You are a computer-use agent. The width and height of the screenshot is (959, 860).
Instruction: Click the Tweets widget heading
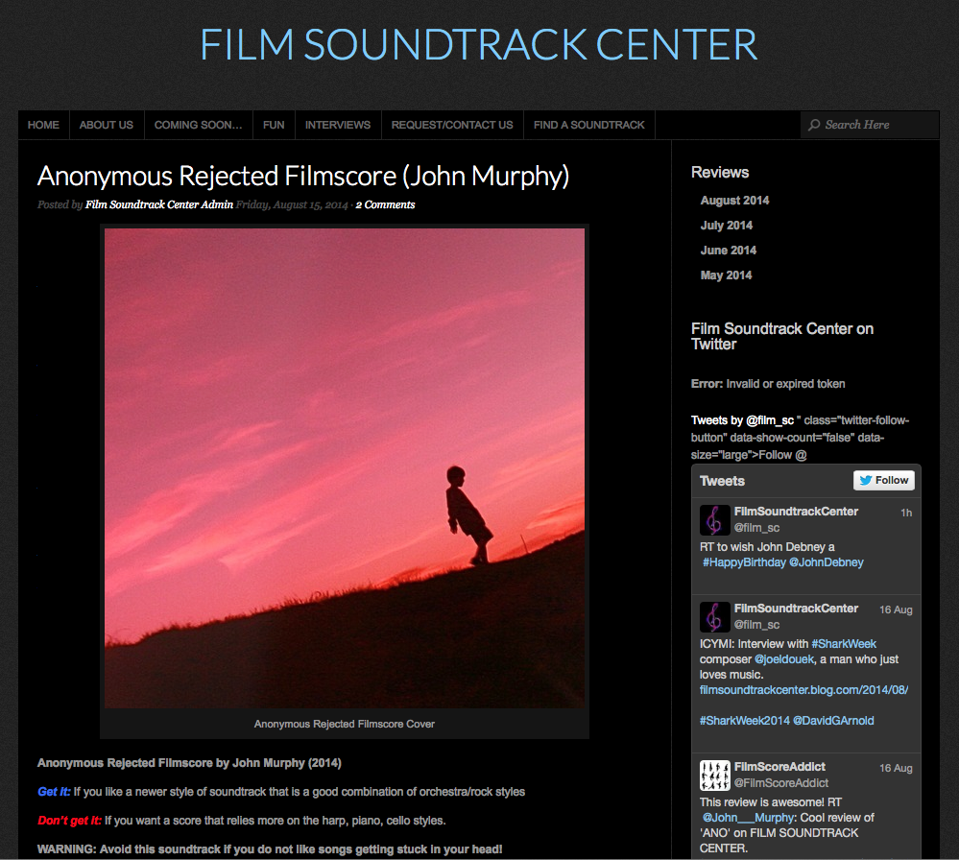pyautogui.click(x=722, y=481)
